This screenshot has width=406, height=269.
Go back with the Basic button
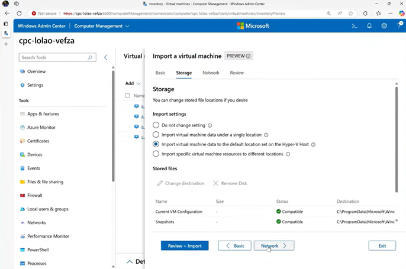coord(234,246)
